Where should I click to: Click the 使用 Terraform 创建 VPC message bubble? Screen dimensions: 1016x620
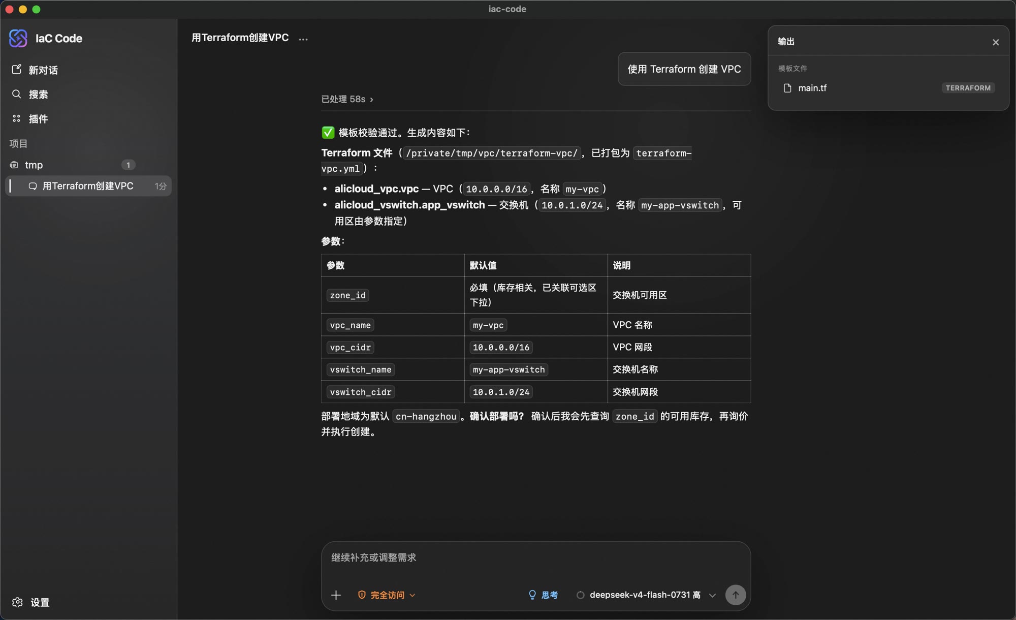pos(684,69)
